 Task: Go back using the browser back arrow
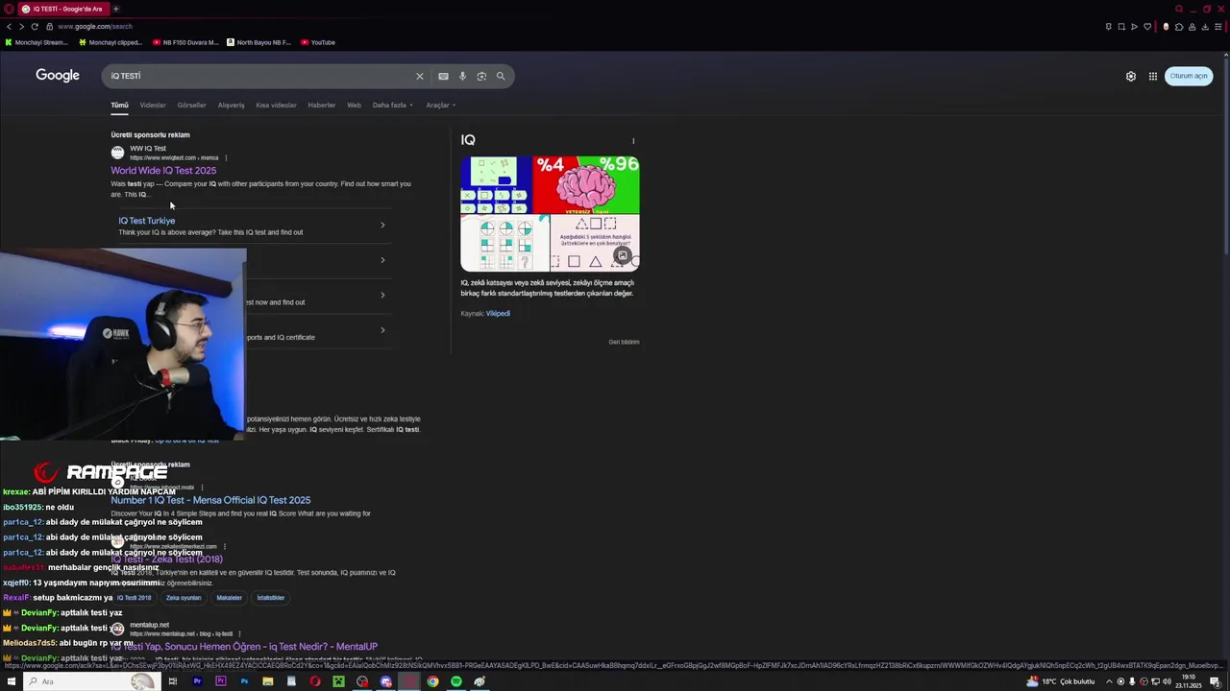click(x=9, y=26)
